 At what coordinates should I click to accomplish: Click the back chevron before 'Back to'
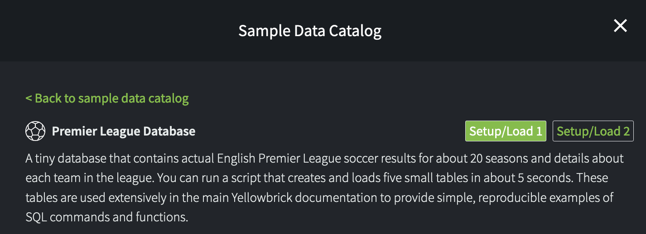pos(29,98)
